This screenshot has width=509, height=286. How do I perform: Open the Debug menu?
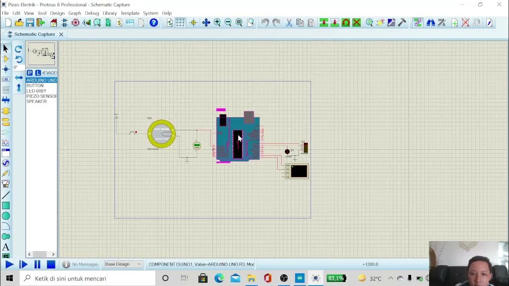click(x=92, y=13)
